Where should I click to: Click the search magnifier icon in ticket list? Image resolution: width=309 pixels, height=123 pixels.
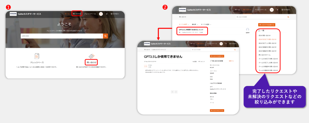click(288, 17)
